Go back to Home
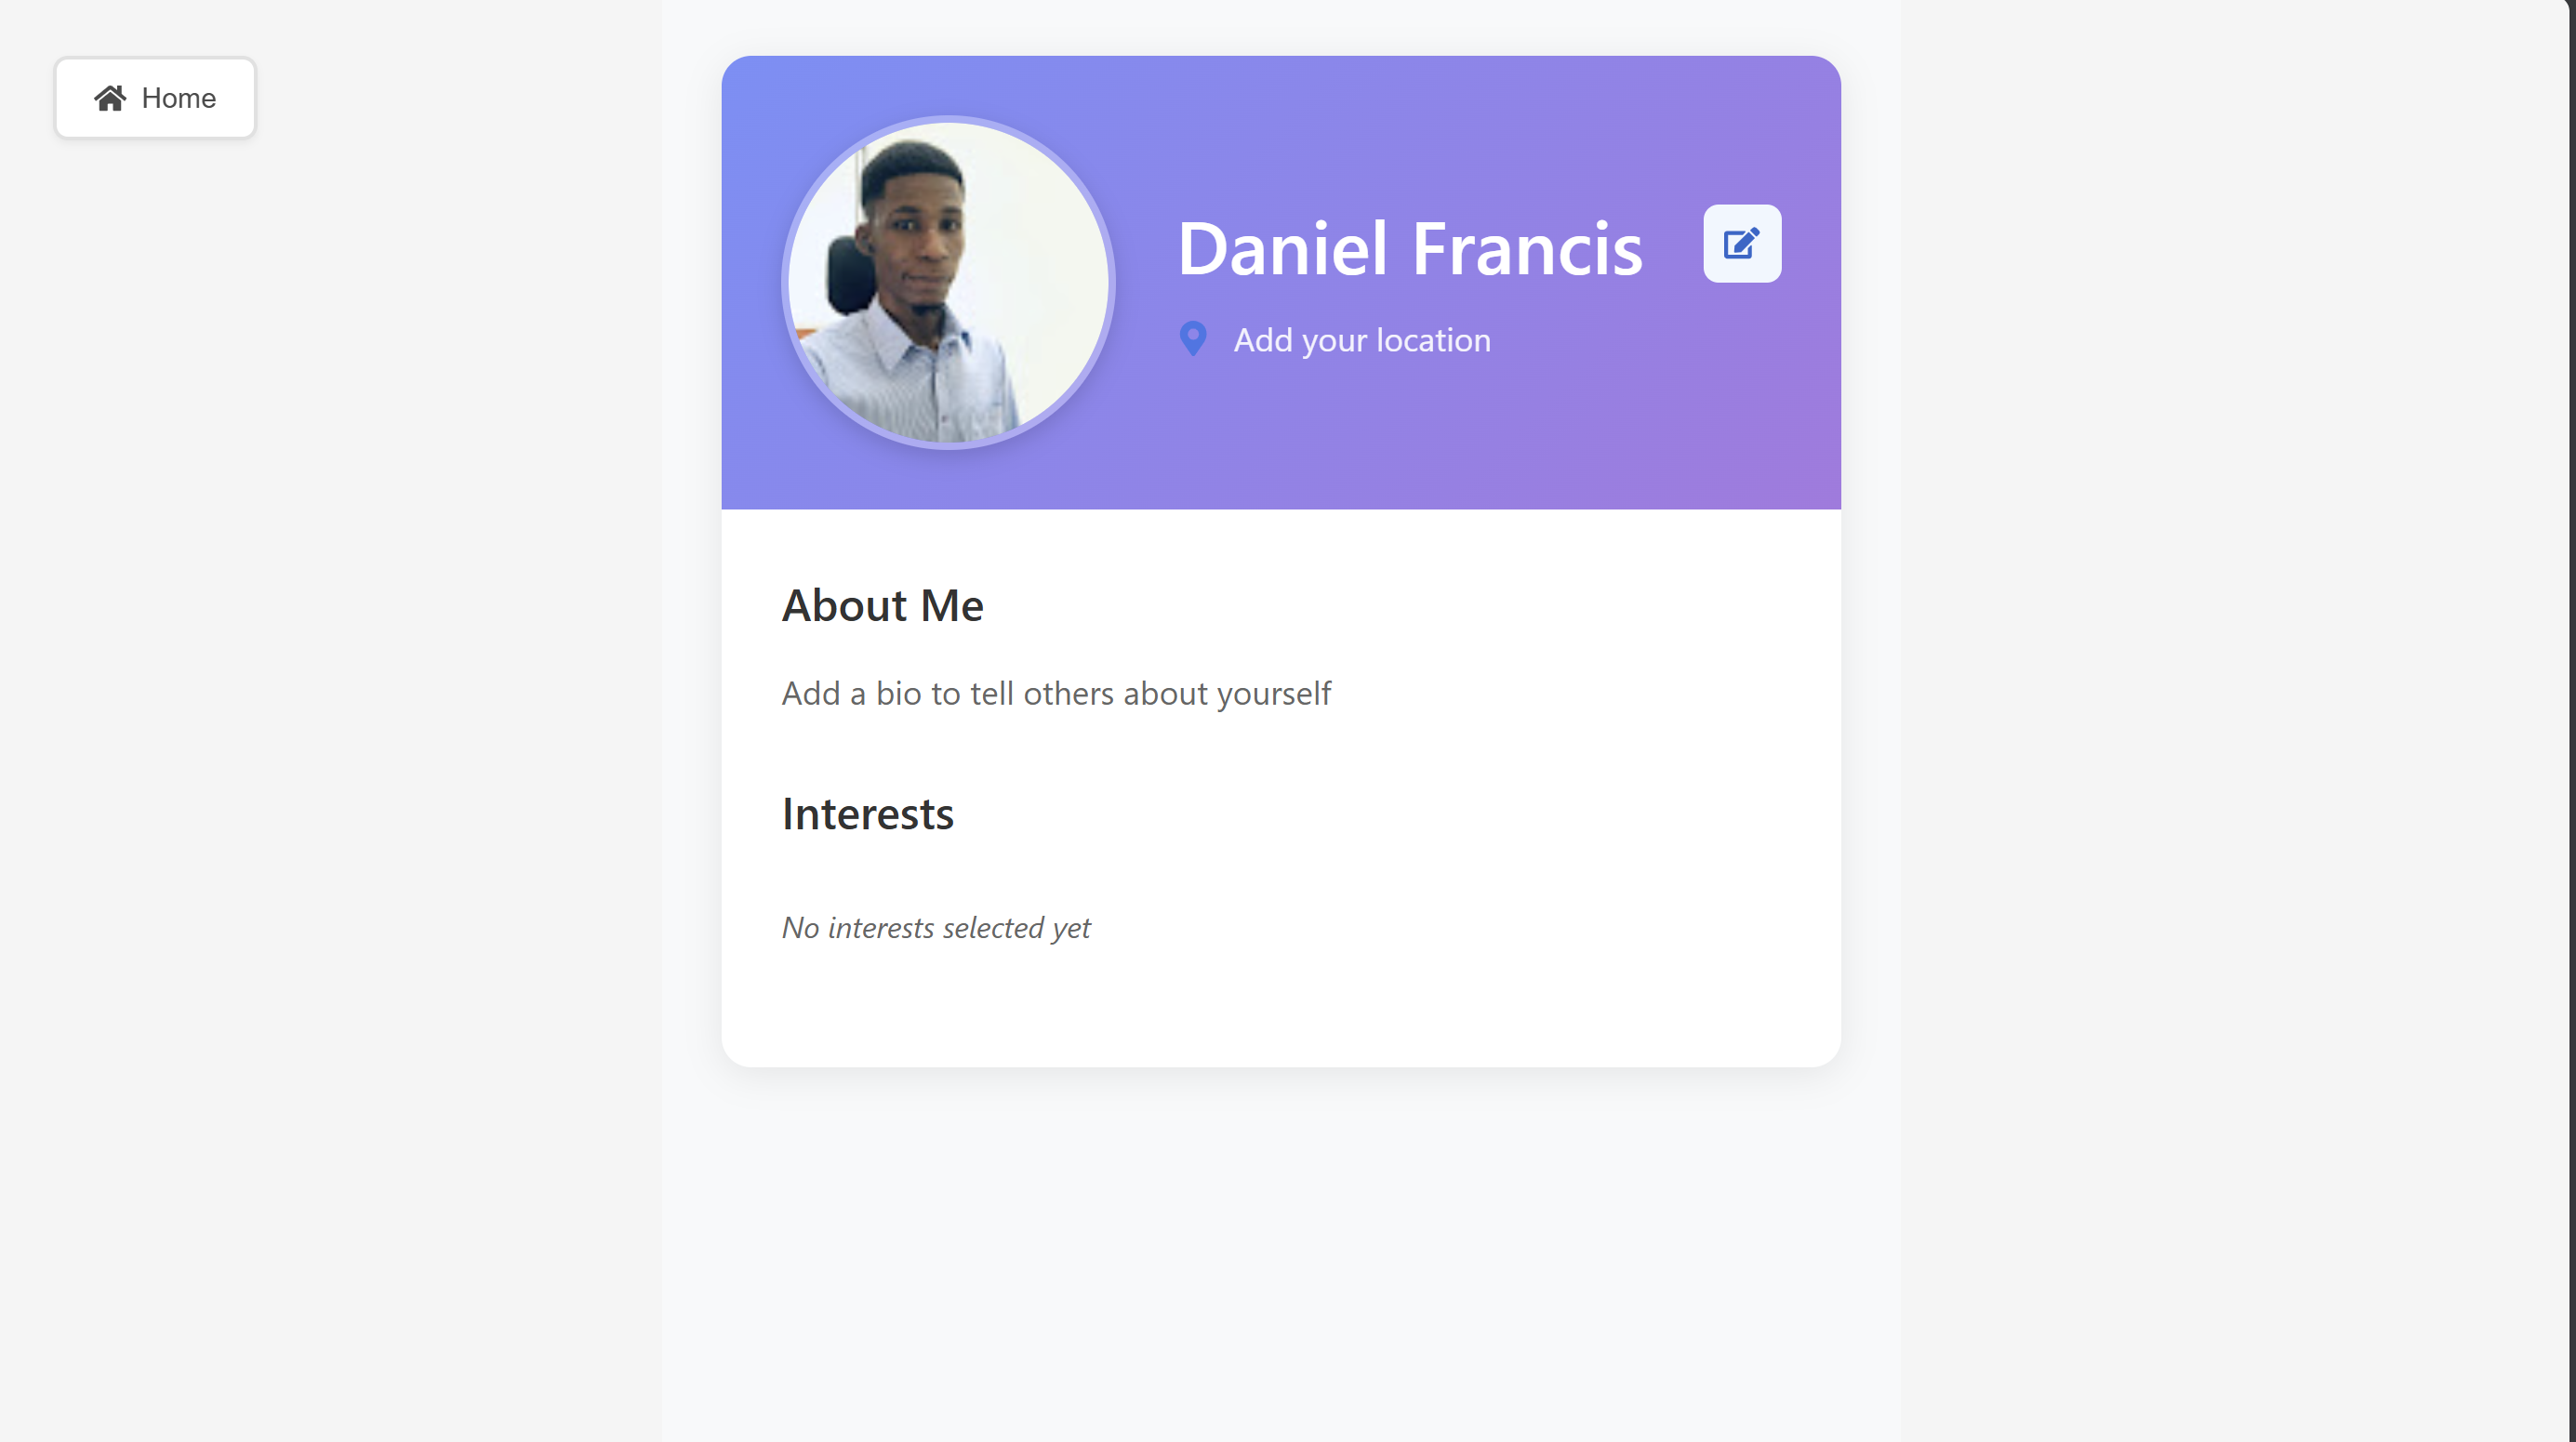Viewport: 2576px width, 1442px height. click(155, 98)
